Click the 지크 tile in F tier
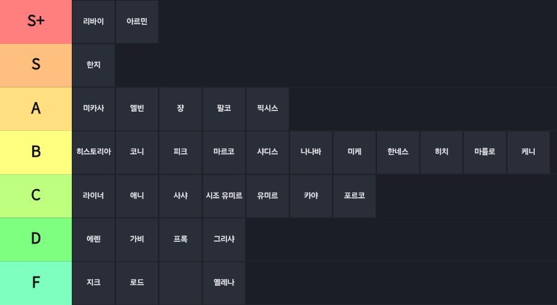The image size is (557, 305). [x=93, y=283]
